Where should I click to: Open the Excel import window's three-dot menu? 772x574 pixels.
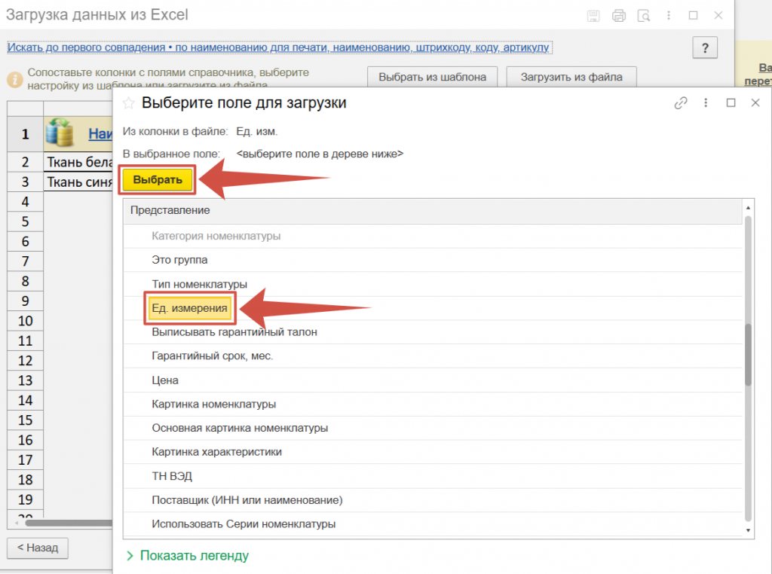click(669, 15)
